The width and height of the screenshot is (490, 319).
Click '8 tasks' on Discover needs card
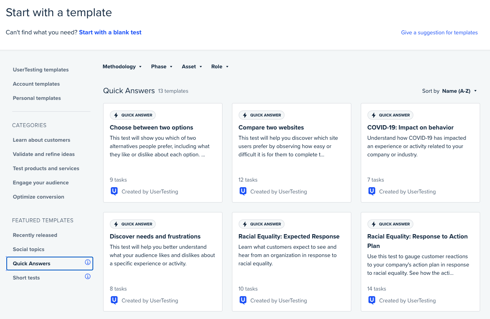pyautogui.click(x=118, y=289)
